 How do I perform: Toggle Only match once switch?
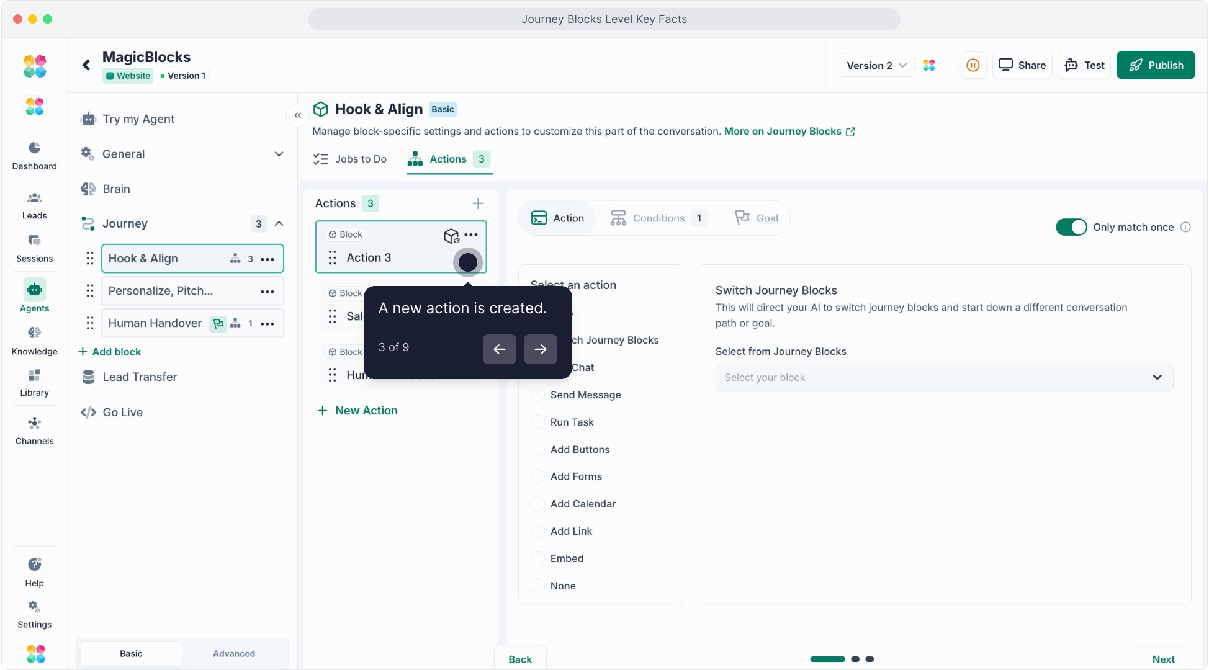pos(1071,227)
